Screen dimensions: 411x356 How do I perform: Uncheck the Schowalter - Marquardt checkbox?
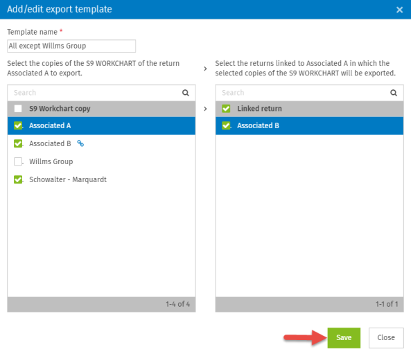click(18, 179)
